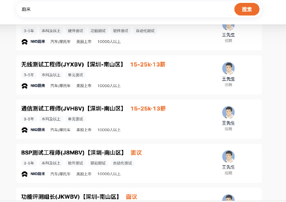Click NIO蔚来 logo in BSP测试工程师 card
Image resolution: width=286 pixels, height=202 pixels.
(x=33, y=174)
